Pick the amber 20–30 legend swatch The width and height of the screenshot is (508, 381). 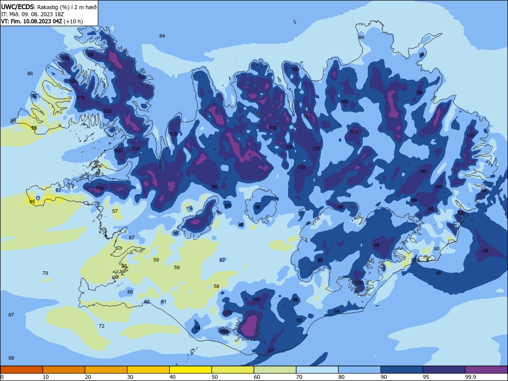click(106, 370)
